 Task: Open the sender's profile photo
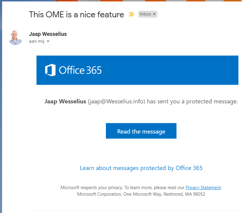[x=16, y=38]
